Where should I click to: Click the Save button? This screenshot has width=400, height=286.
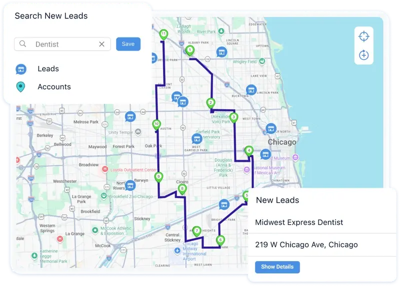(128, 44)
